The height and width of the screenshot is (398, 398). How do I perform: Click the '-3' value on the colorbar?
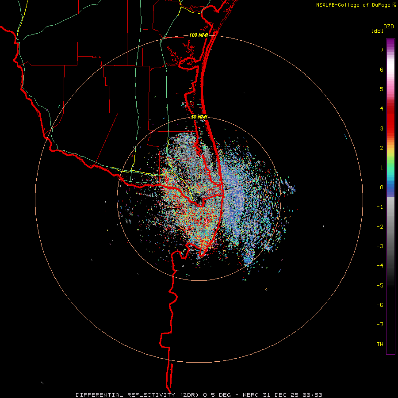[380, 246]
